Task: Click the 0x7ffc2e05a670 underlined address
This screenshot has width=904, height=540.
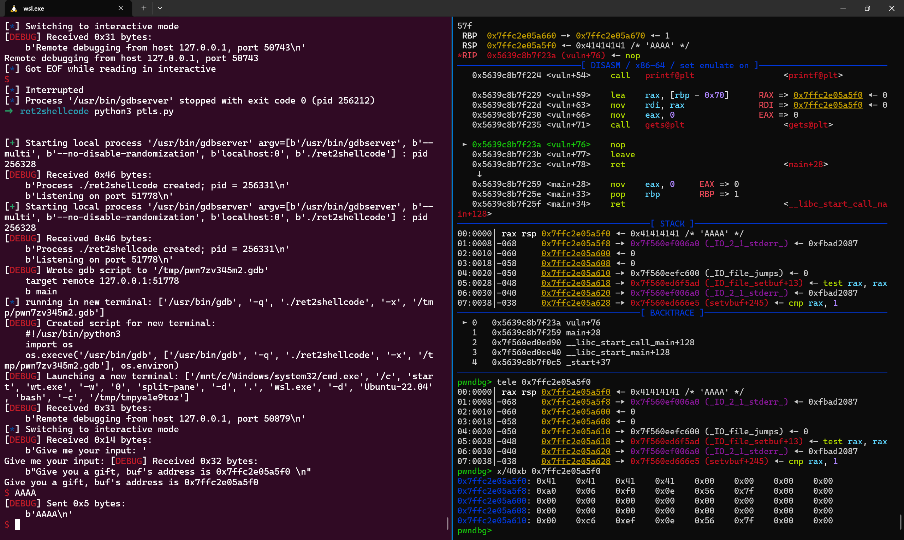Action: point(610,36)
